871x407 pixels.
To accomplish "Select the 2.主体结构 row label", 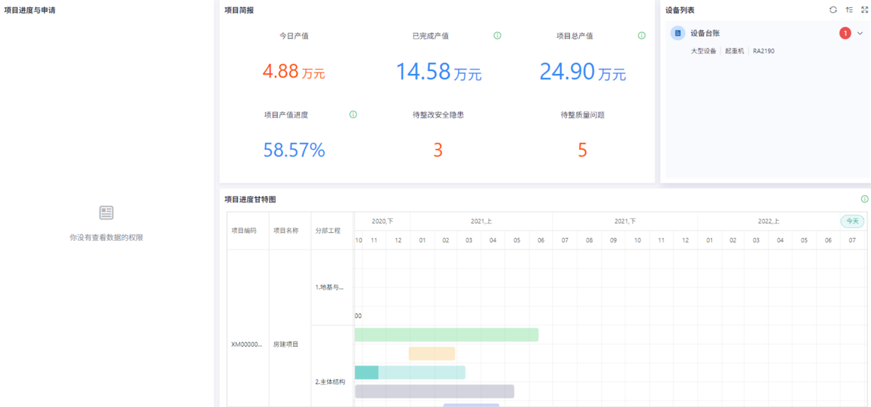I will tap(330, 382).
